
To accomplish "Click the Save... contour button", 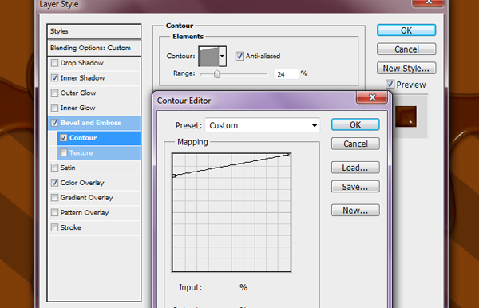I will pyautogui.click(x=355, y=187).
